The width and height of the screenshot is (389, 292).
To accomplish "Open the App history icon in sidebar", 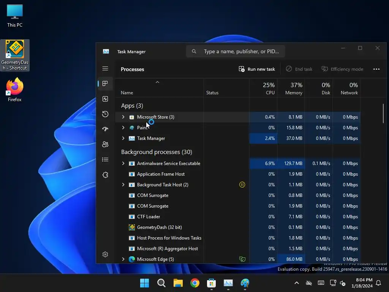I will pos(105,114).
